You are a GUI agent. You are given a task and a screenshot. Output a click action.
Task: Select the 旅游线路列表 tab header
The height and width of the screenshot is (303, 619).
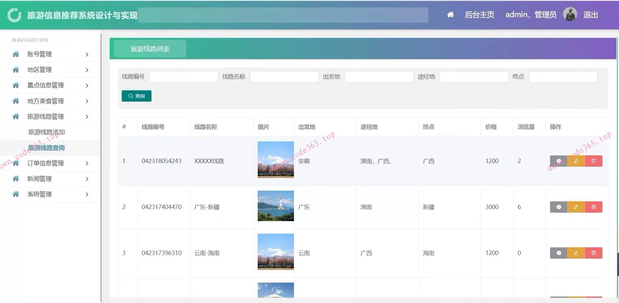point(150,49)
